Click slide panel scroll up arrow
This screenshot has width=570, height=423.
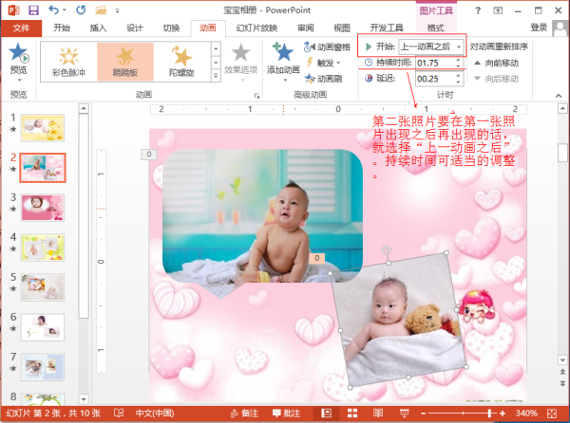[x=84, y=108]
